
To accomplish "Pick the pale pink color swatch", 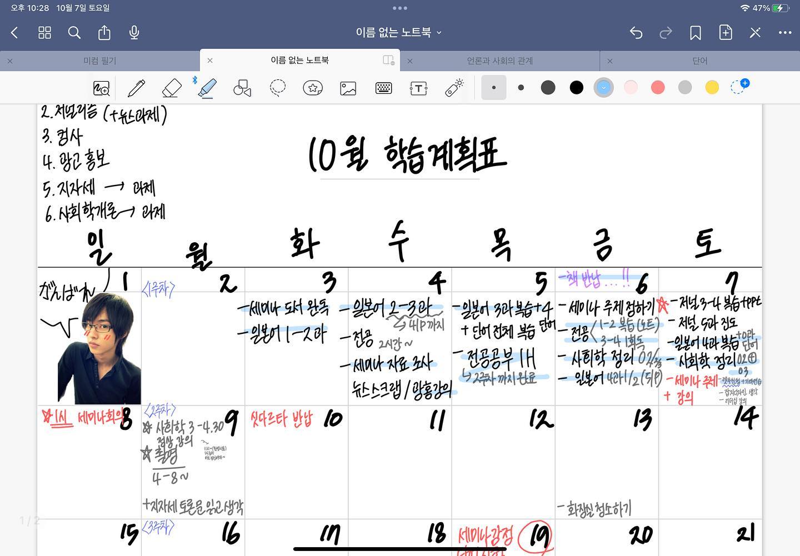I will click(631, 87).
